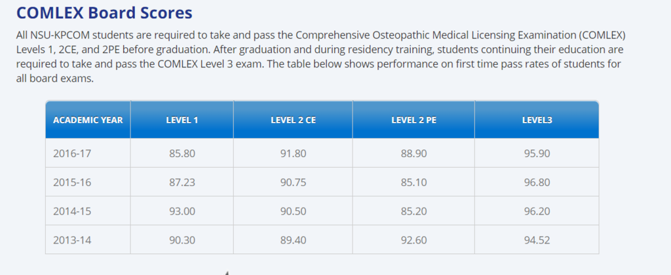Click the 87.23 Level 1 score
Viewport: 671px width, 275px height.
182,183
